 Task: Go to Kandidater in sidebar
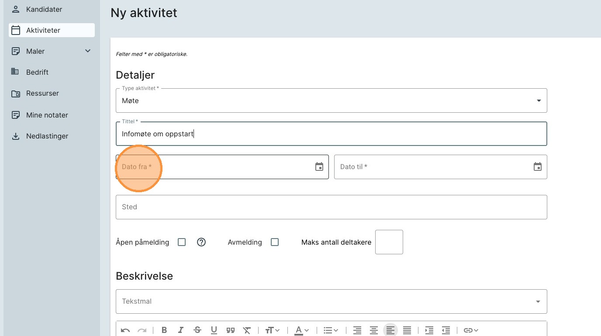coord(44,9)
